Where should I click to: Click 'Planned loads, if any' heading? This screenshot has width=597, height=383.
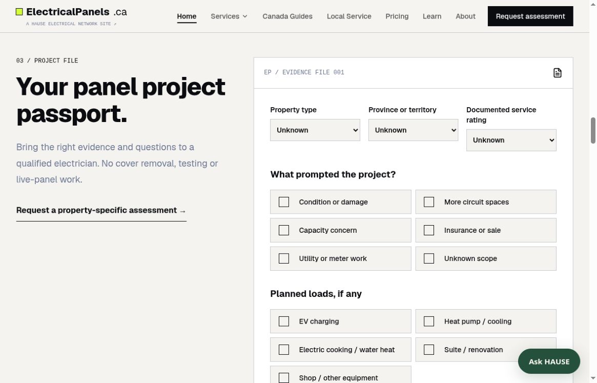click(316, 294)
